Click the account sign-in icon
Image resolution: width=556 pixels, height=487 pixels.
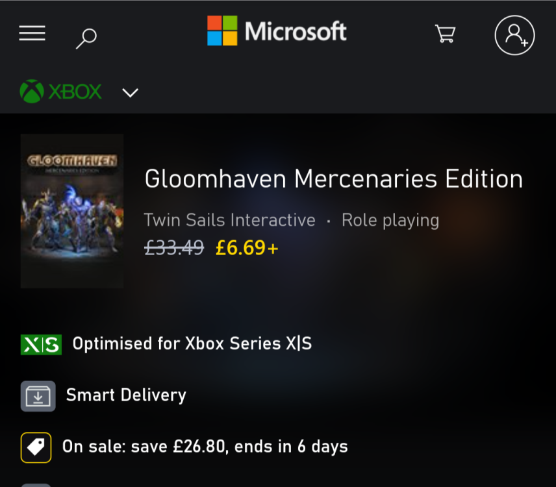[514, 34]
